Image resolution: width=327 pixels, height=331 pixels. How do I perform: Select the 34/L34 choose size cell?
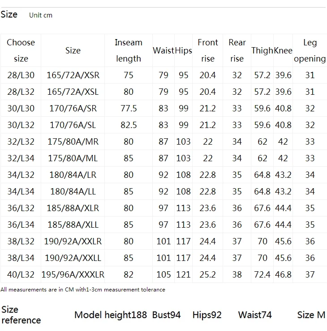click(x=21, y=191)
